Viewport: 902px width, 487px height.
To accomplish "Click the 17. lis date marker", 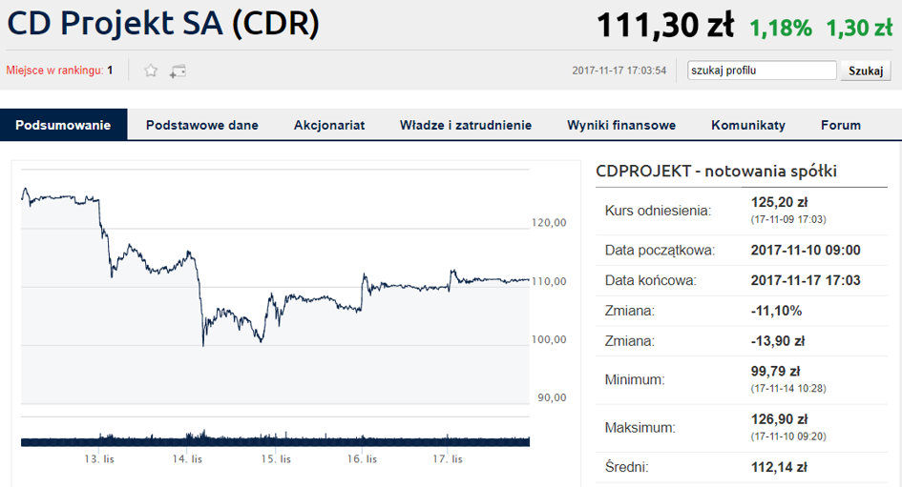I will [448, 458].
